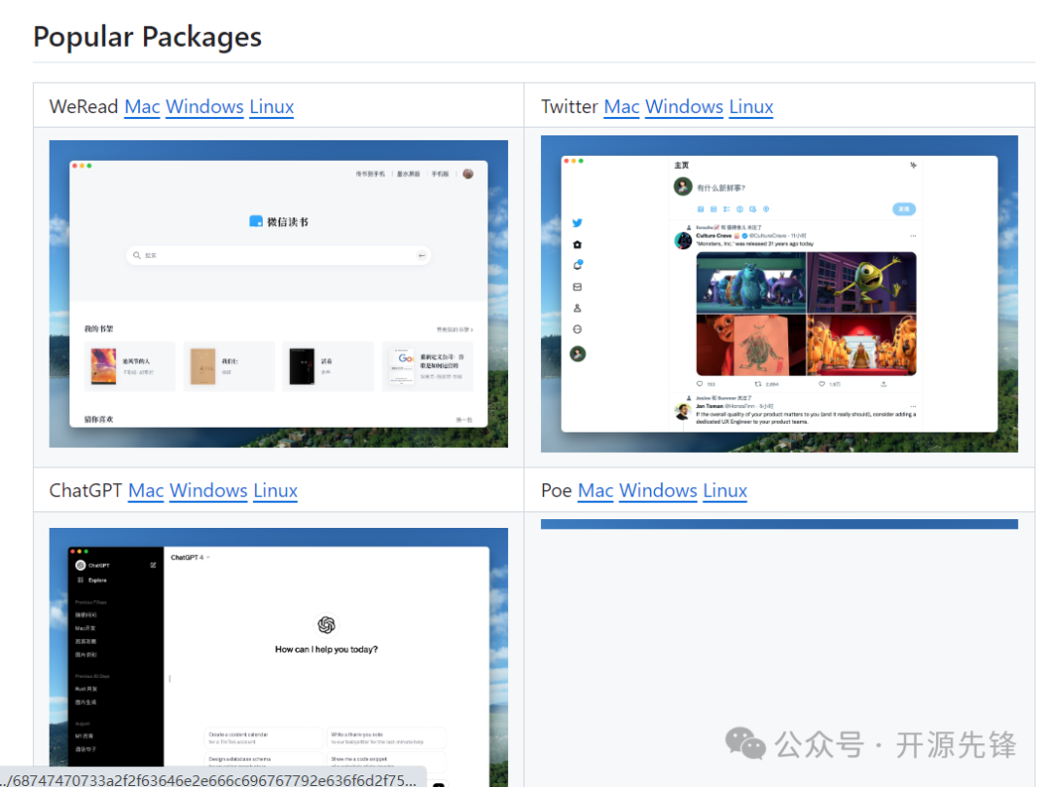Click the Twitter Windows download link
The image size is (1051, 787).
click(x=684, y=106)
